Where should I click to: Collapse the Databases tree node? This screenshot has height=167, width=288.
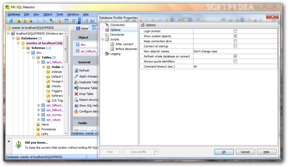pos(13,38)
